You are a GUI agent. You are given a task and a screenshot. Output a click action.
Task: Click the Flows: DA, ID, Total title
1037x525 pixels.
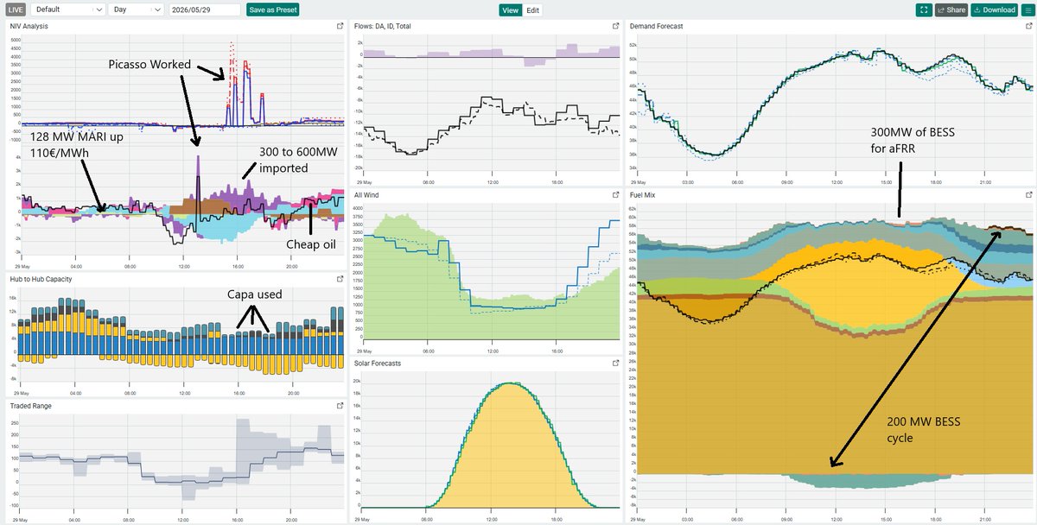(x=383, y=27)
